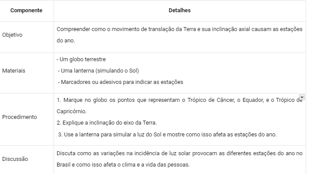Click the 'Trópico de Câncer' phrase
The height and width of the screenshot is (174, 311).
tap(211, 100)
